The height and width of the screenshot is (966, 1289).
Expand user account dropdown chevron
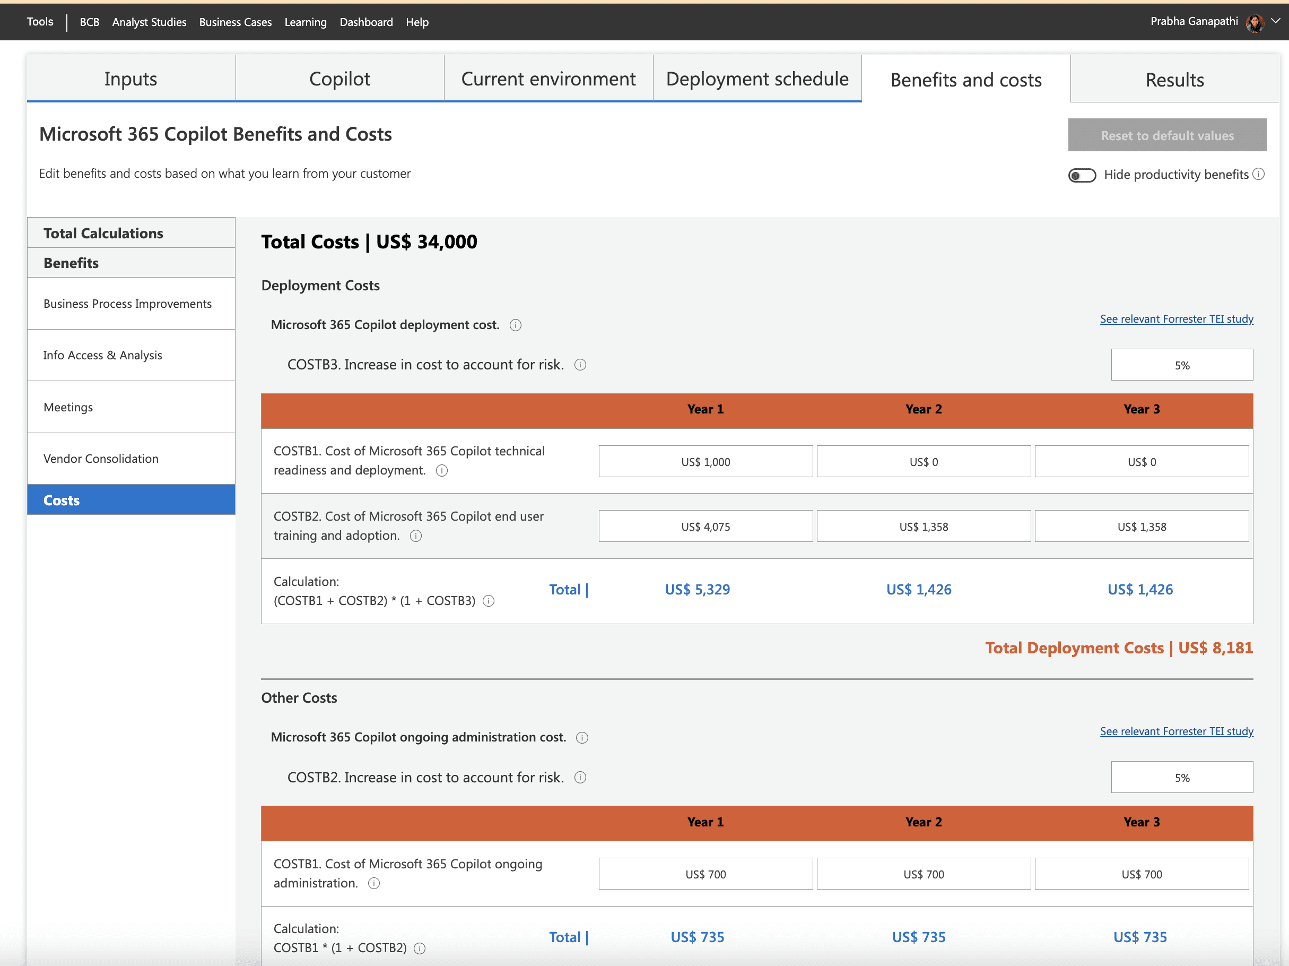click(1276, 21)
